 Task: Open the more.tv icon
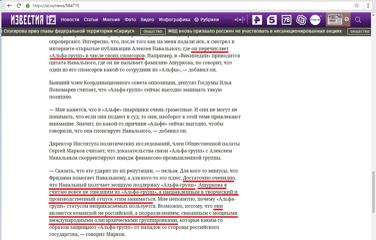[x=315, y=20]
